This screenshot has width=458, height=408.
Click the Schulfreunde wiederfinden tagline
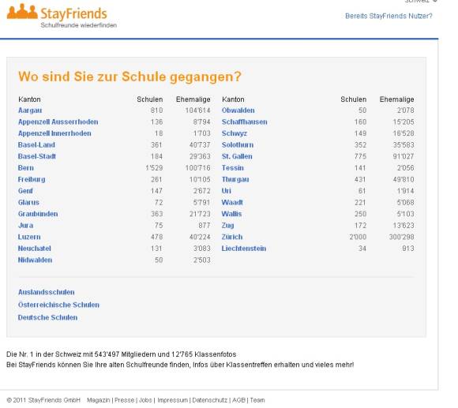[79, 25]
